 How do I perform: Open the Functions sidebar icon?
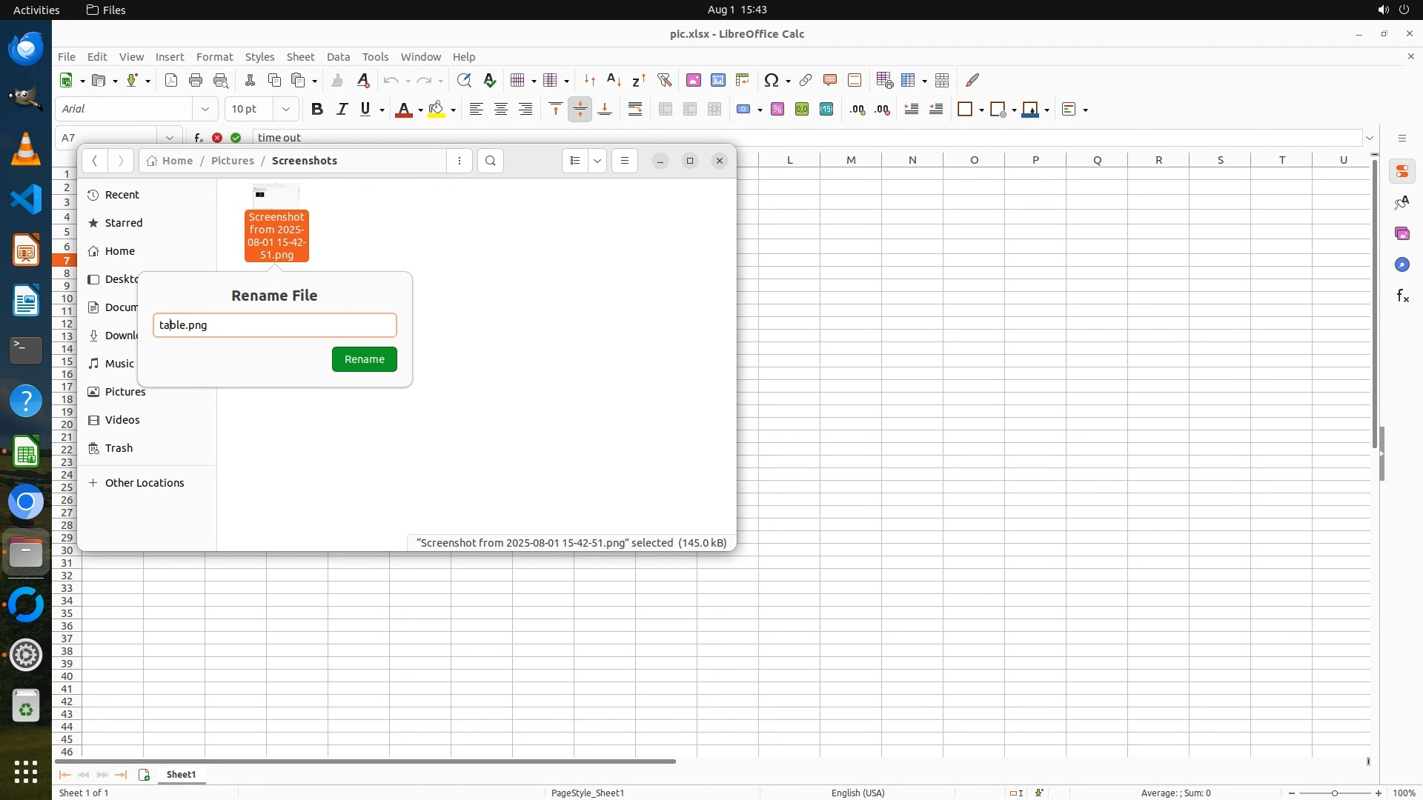(x=1402, y=296)
